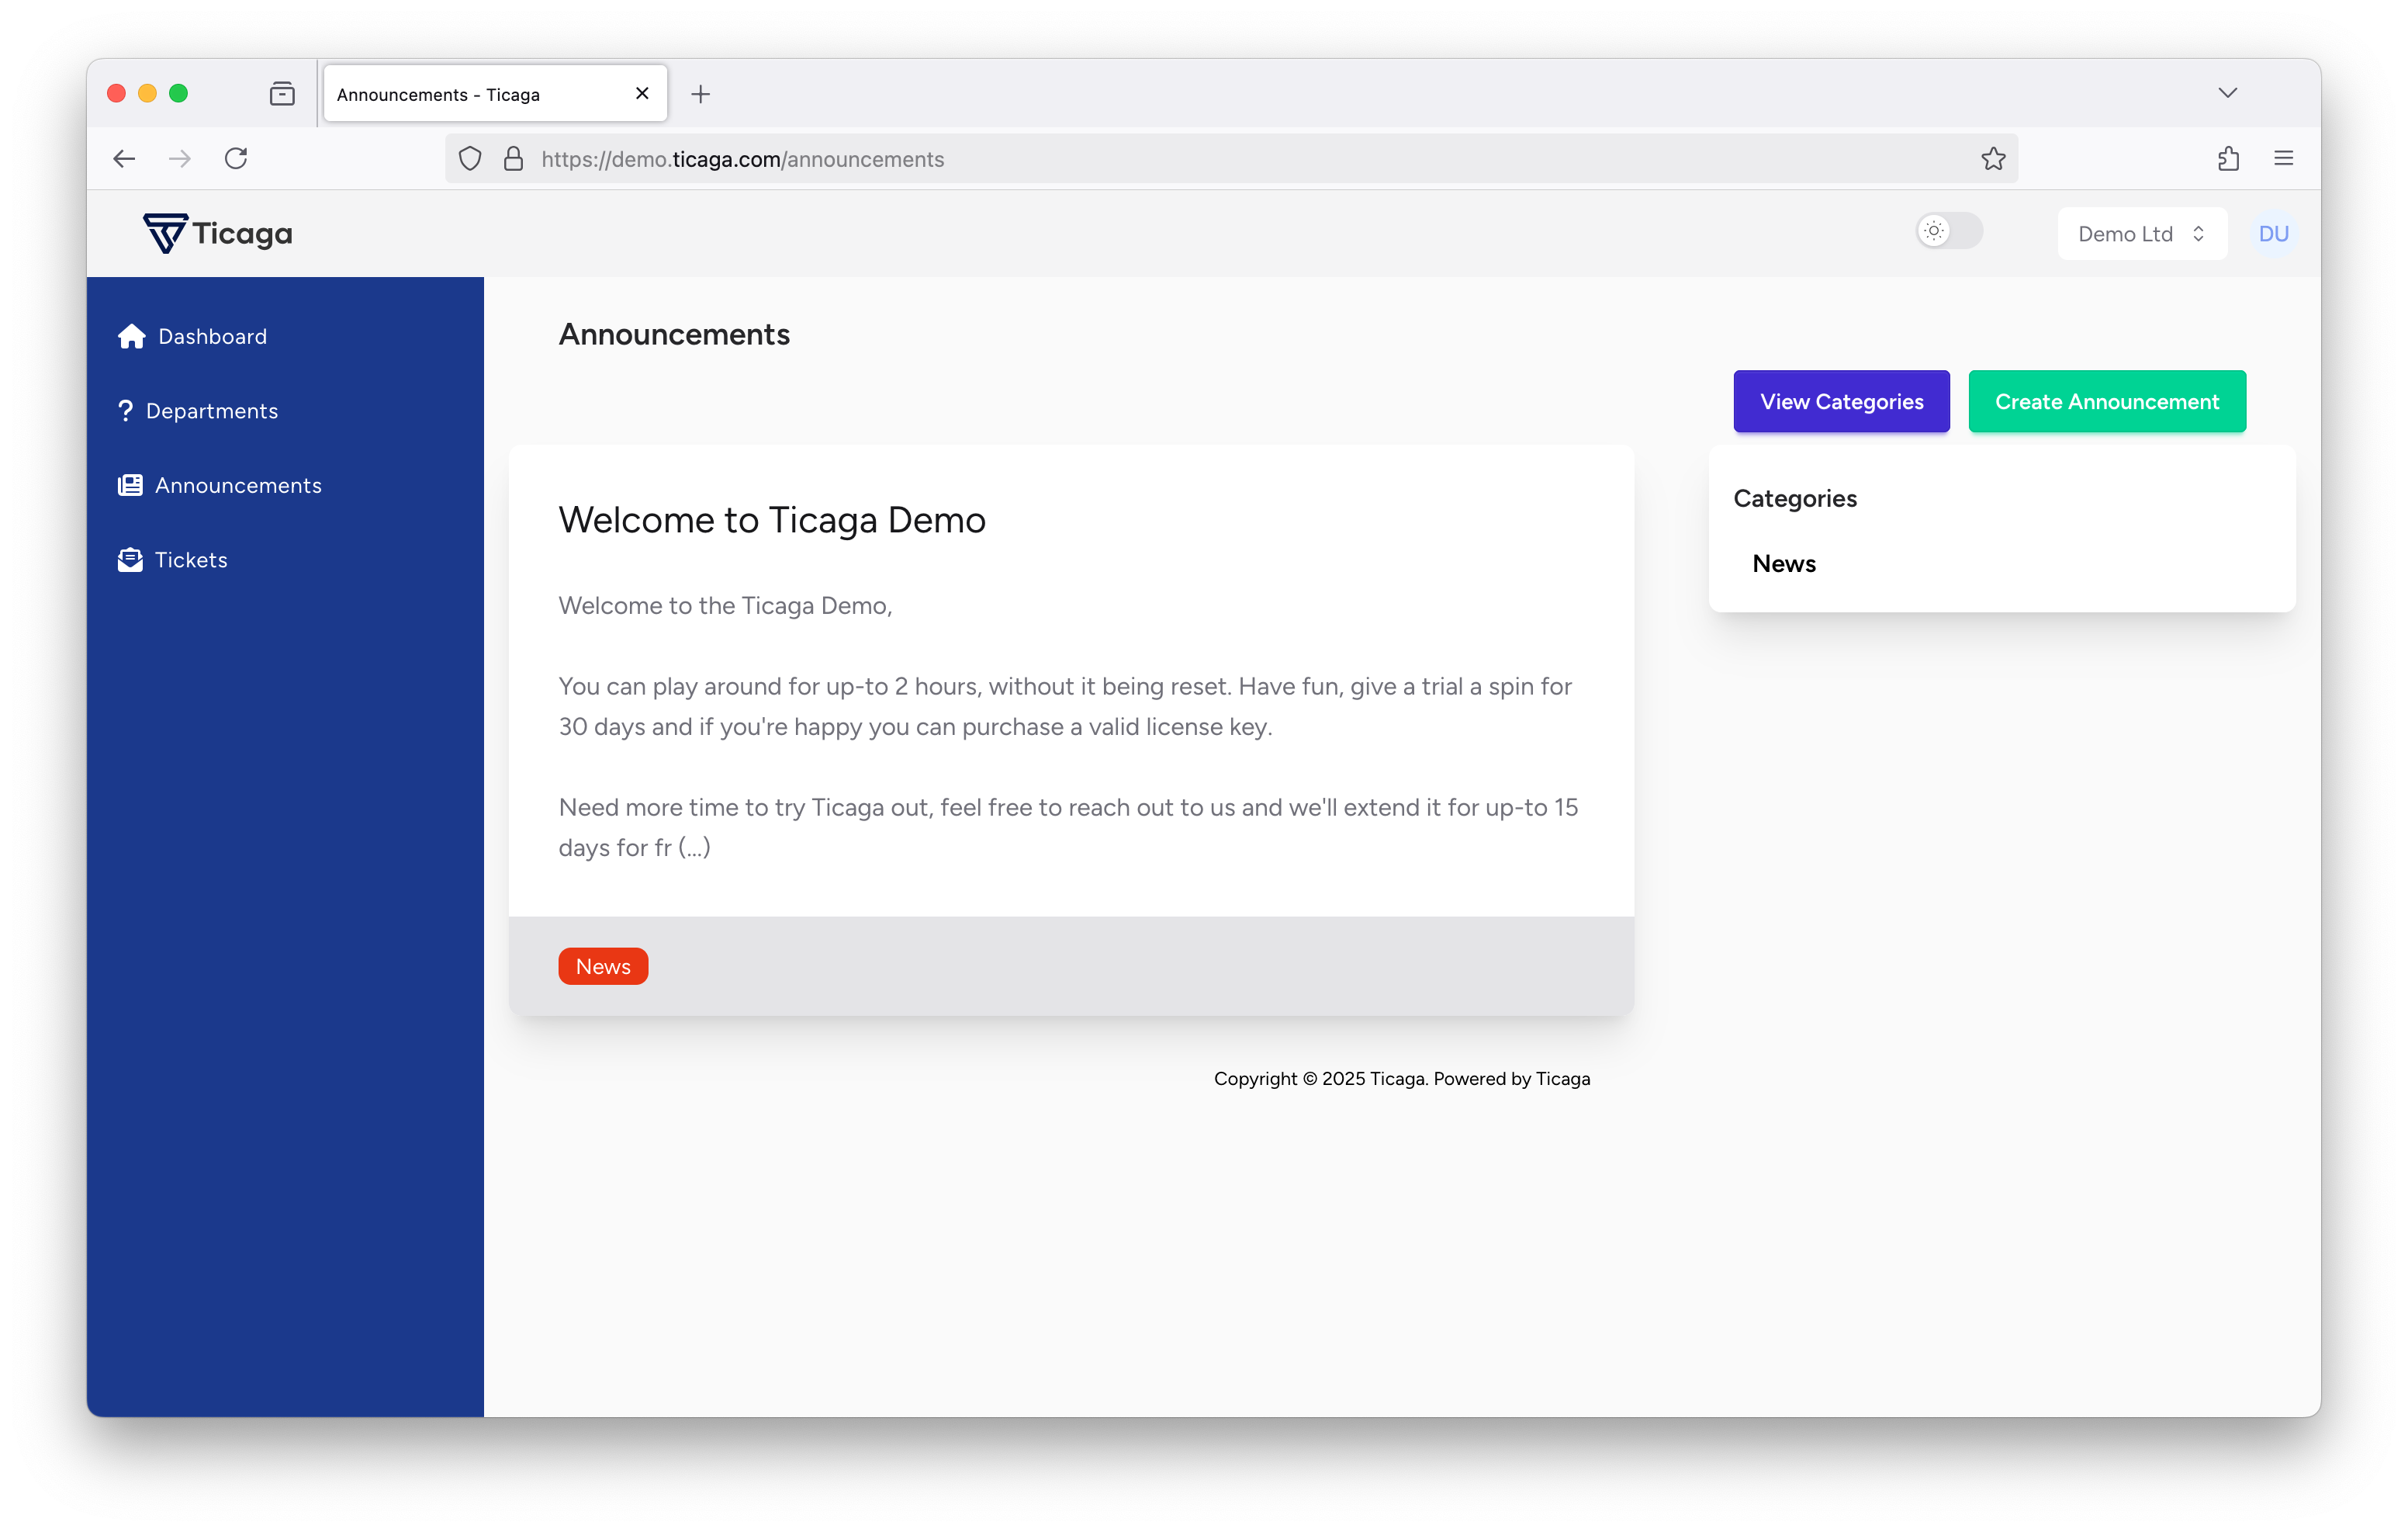The image size is (2408, 1532).
Task: Open the News category link
Action: pyautogui.click(x=1784, y=564)
